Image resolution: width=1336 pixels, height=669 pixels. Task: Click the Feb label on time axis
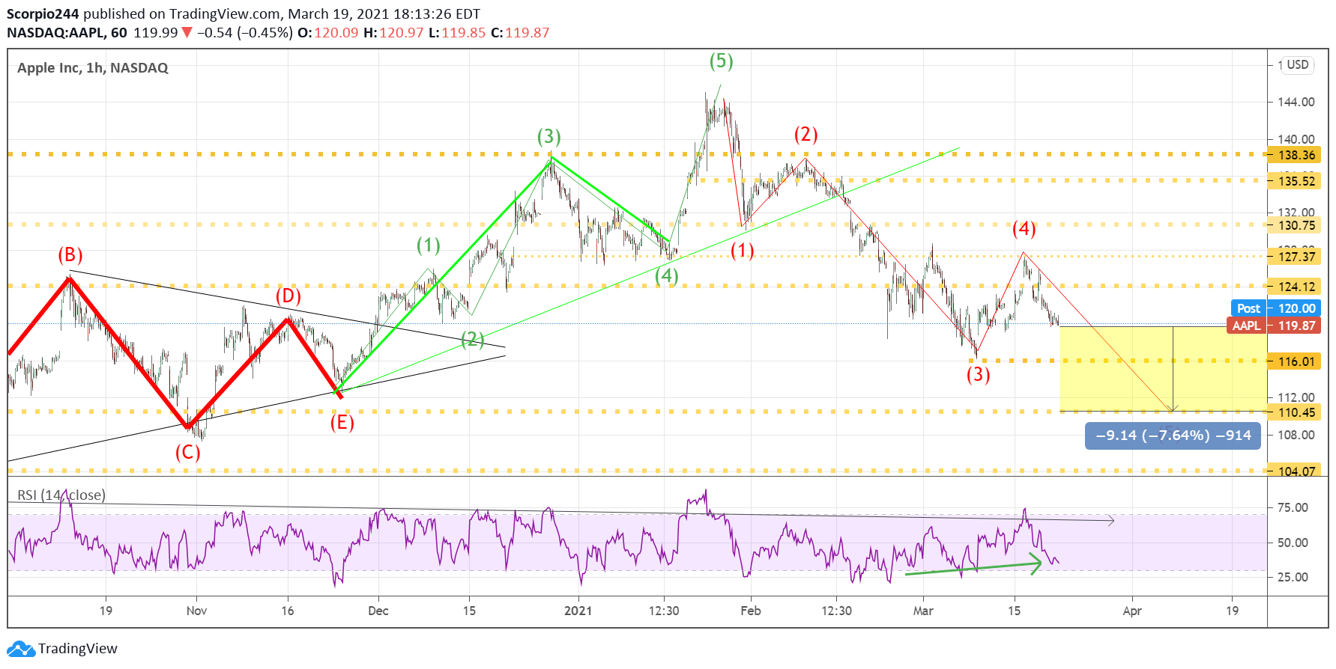(751, 611)
